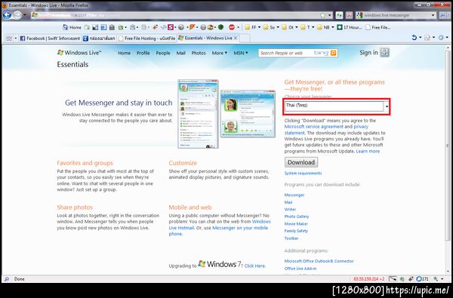Click the Download button
Screen dimensions: 453x298
pos(301,162)
